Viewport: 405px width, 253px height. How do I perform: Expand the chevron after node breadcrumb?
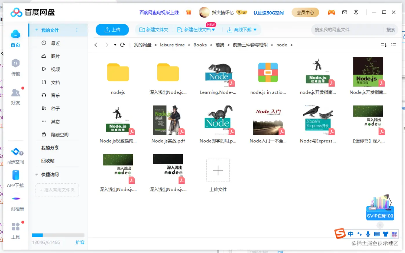pos(291,45)
